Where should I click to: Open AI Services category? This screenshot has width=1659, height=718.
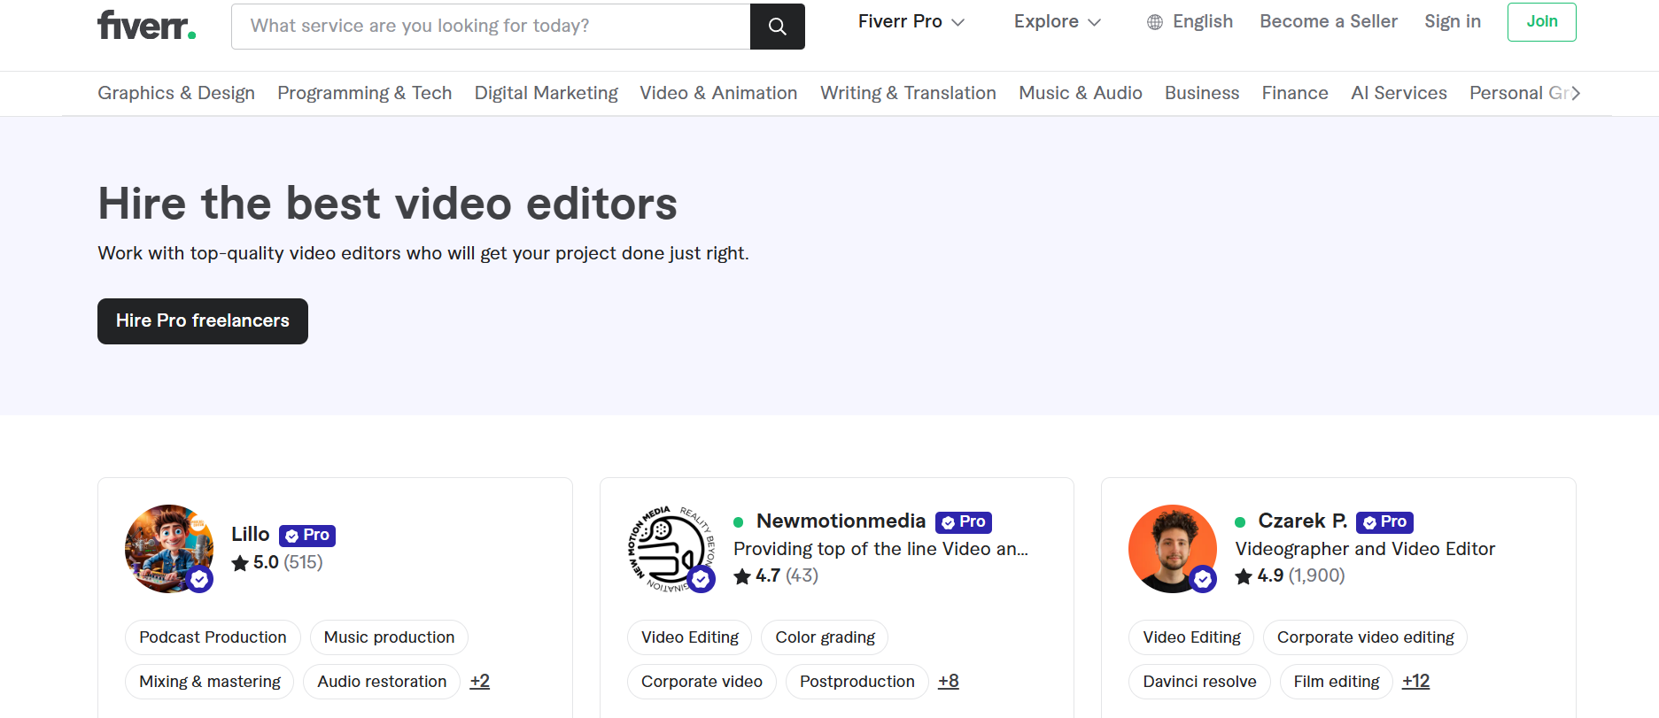(1399, 93)
